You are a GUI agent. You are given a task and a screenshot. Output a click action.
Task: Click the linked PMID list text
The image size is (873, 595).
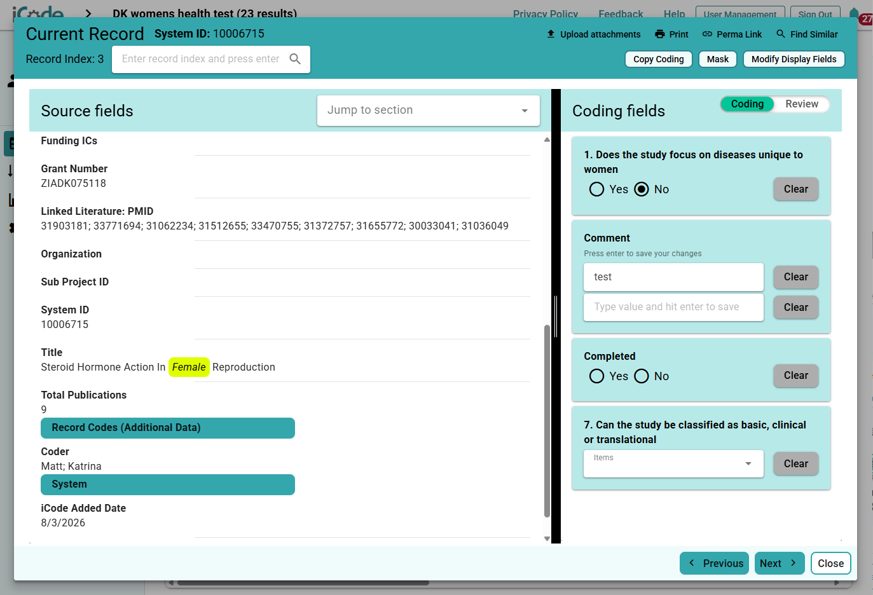click(x=275, y=226)
